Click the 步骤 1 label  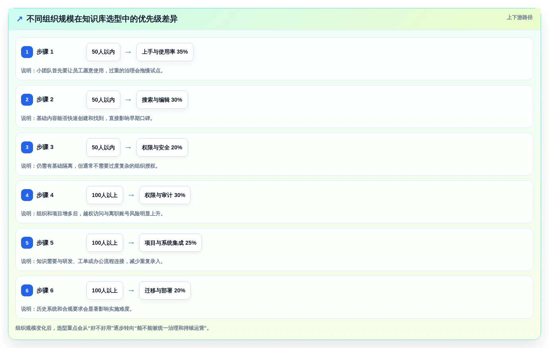45,52
